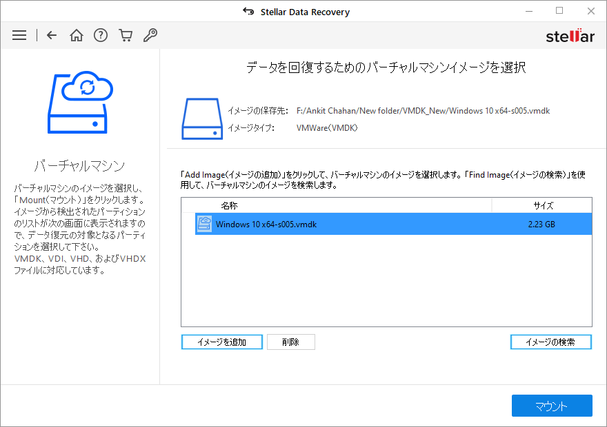Click the title bar back-arrow icon
This screenshot has height=427, width=607.
[248, 12]
